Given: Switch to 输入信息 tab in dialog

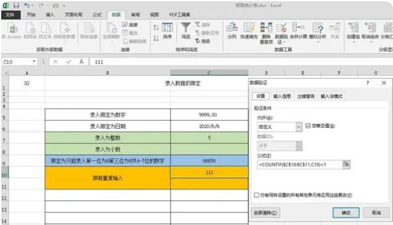Looking at the screenshot, I should 282,96.
